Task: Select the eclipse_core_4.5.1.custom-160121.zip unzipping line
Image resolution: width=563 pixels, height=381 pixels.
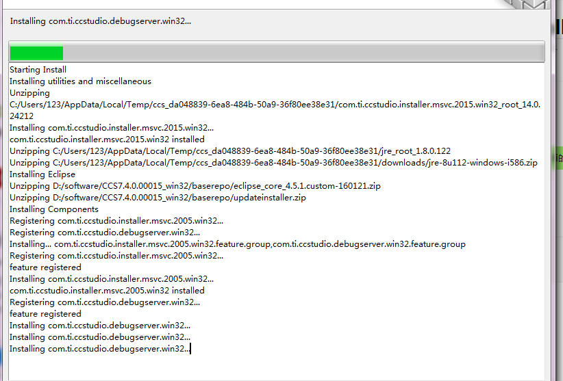Action: pyautogui.click(x=195, y=186)
